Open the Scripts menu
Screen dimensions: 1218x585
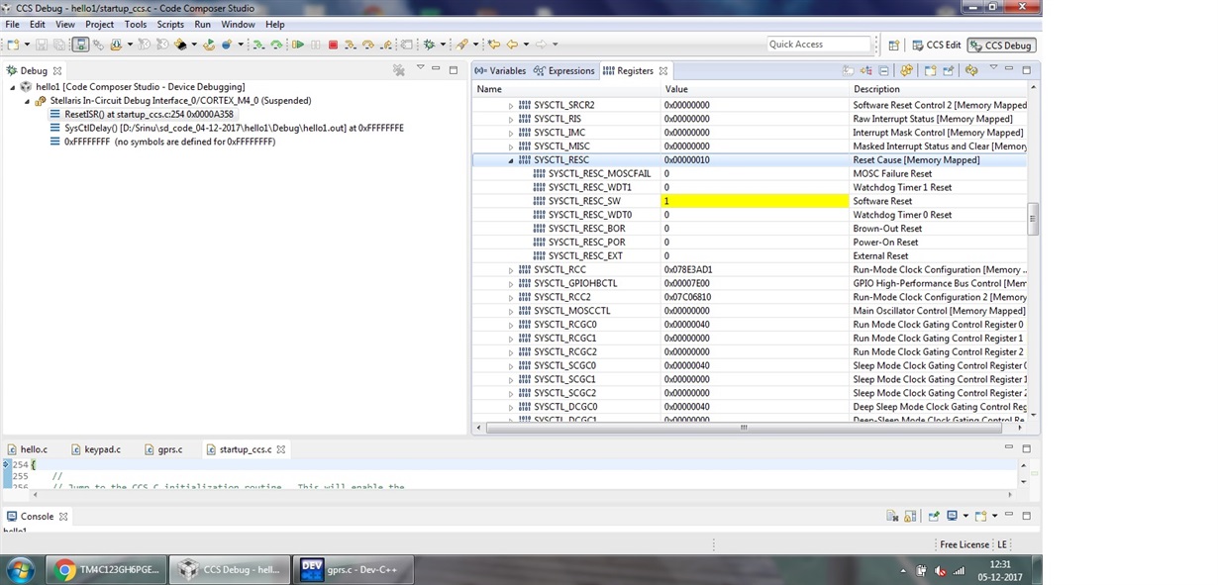170,25
